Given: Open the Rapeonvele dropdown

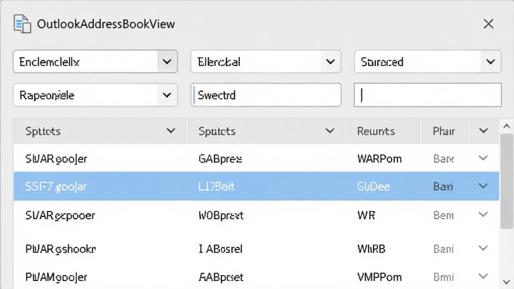Looking at the screenshot, I should pyautogui.click(x=167, y=95).
